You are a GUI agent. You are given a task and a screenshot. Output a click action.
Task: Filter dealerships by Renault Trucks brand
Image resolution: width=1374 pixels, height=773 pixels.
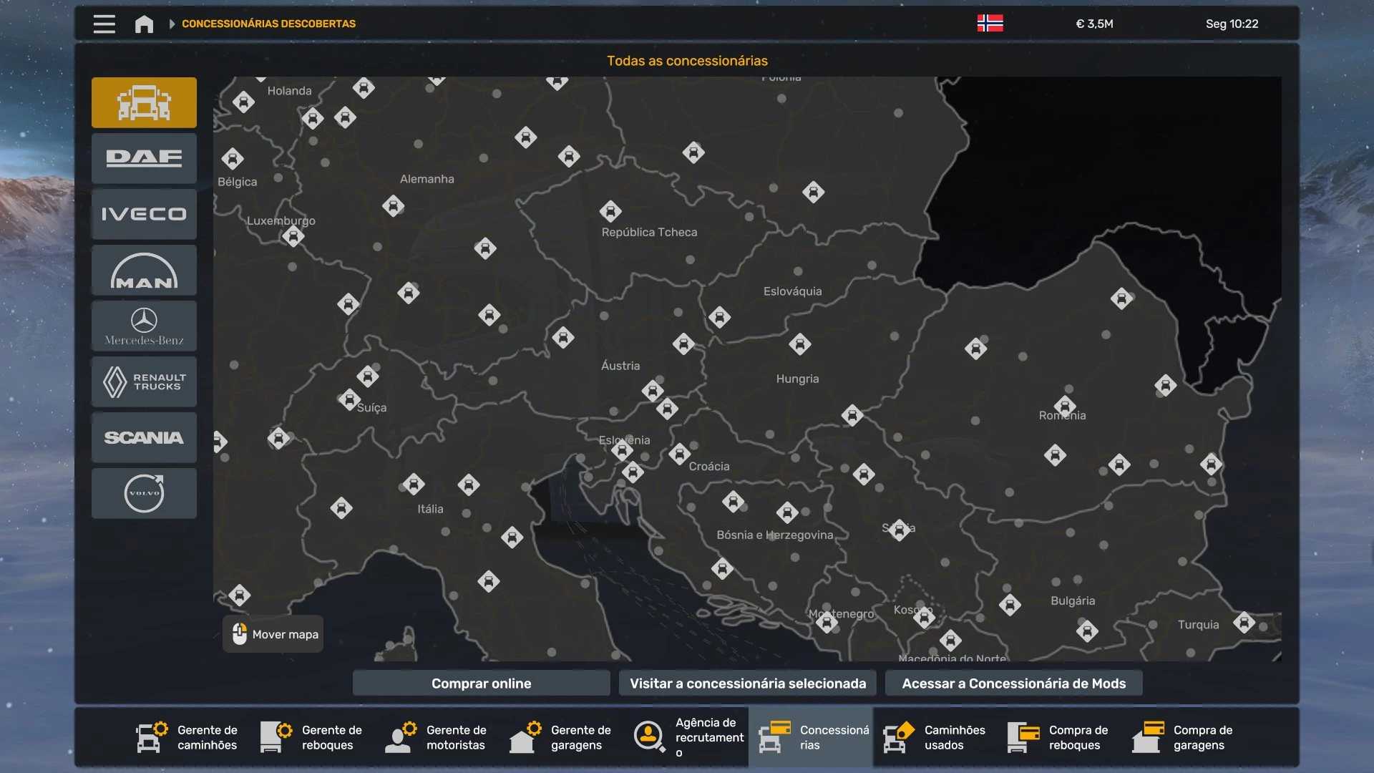coord(144,381)
